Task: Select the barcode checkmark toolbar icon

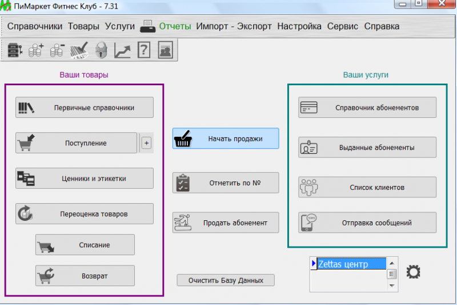Action: (x=79, y=50)
